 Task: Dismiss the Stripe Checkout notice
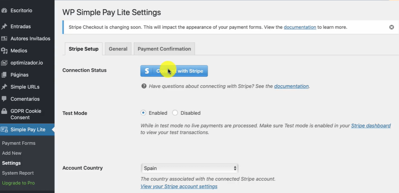pos(392,27)
